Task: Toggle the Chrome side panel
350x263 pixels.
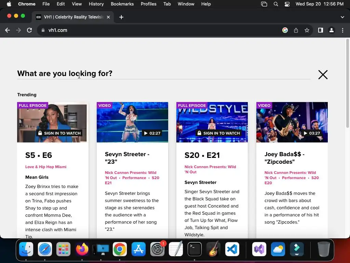Action: click(321, 30)
